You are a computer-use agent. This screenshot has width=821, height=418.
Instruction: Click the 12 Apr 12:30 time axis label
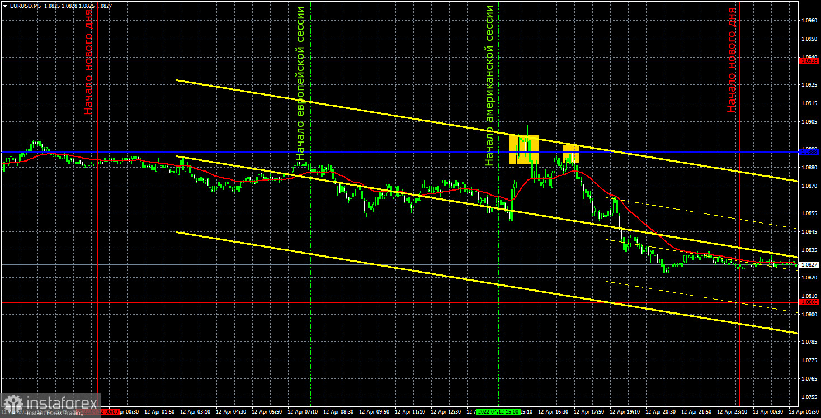(446, 412)
